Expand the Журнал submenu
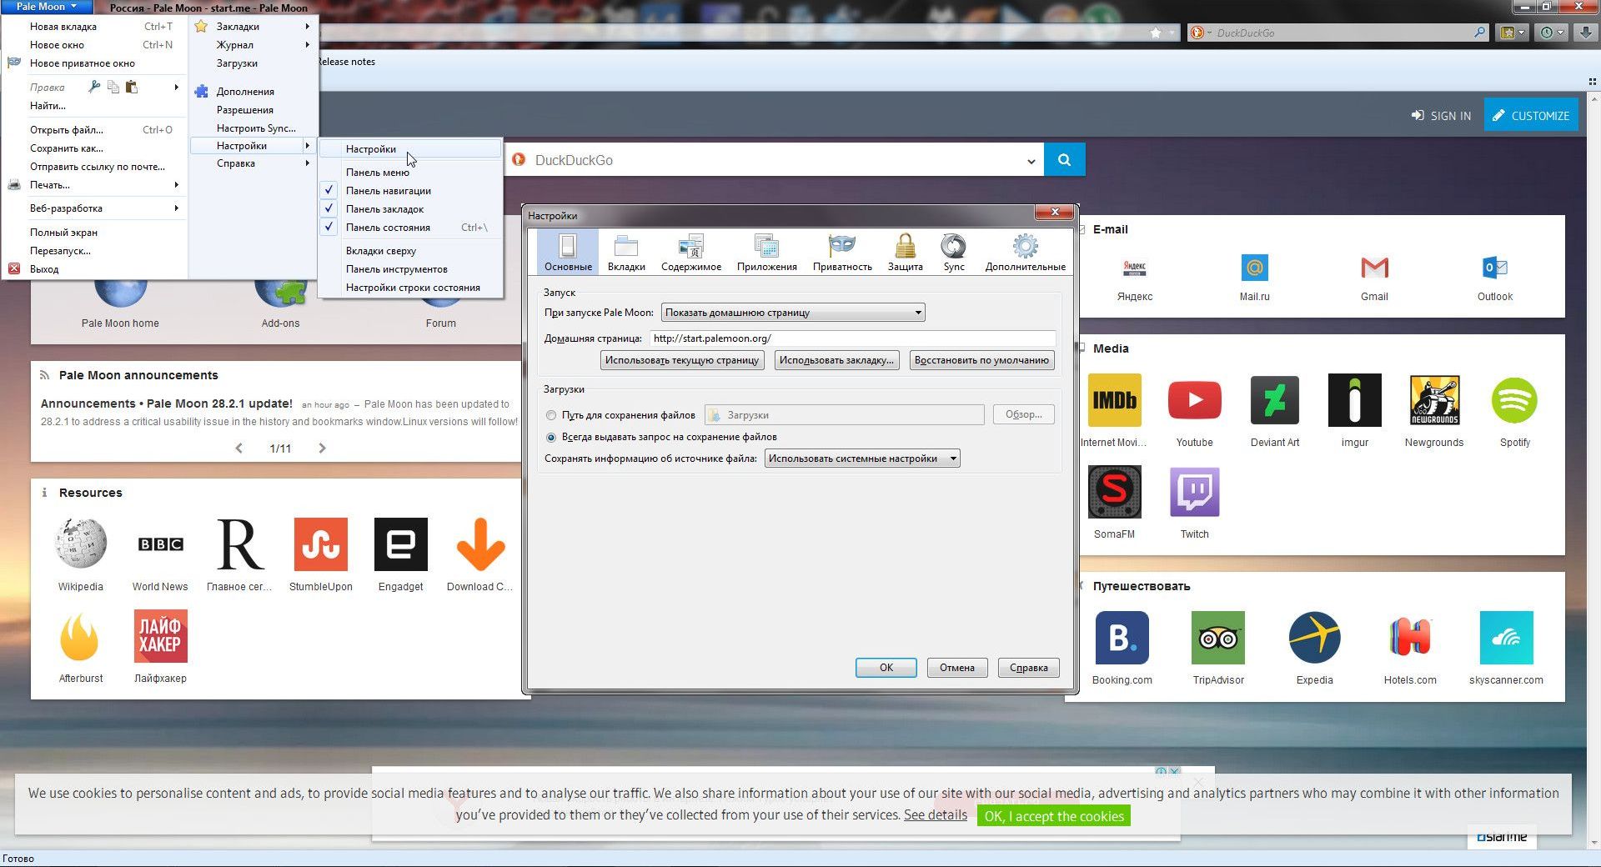The height and width of the screenshot is (867, 1601). (253, 45)
